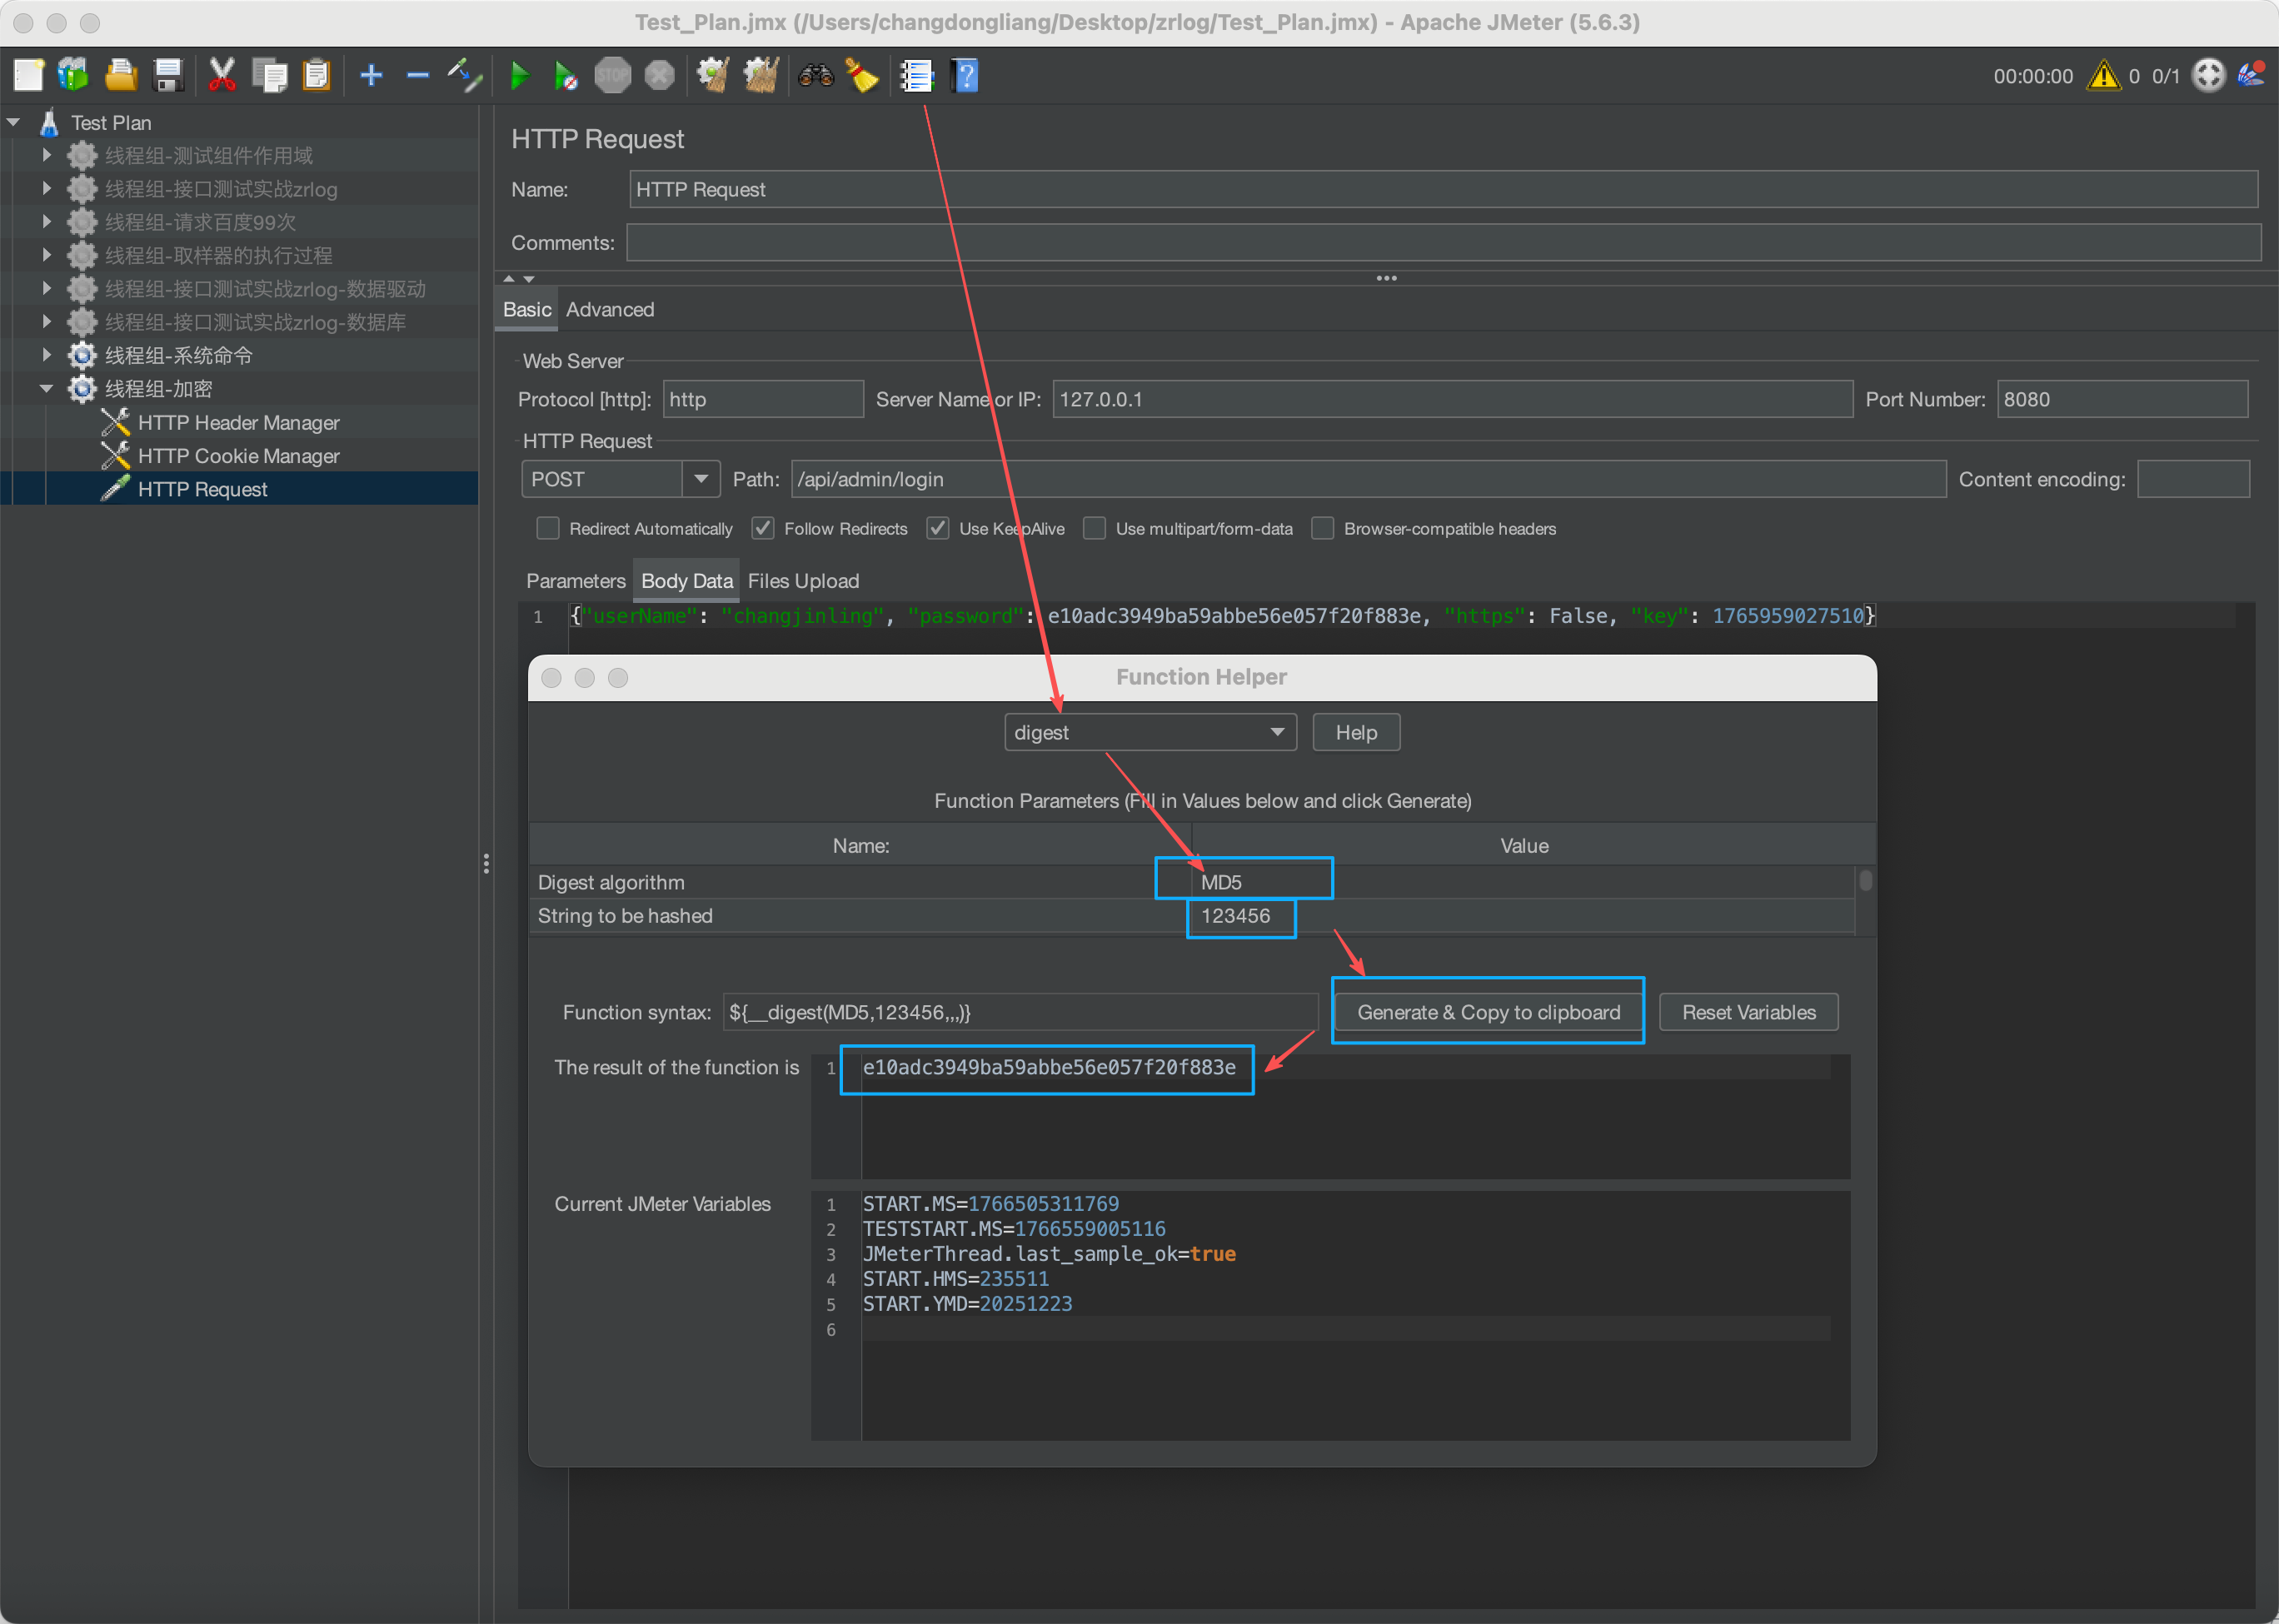Click the scissors Cut icon in toolbar
The width and height of the screenshot is (2279, 1624).
tap(221, 75)
